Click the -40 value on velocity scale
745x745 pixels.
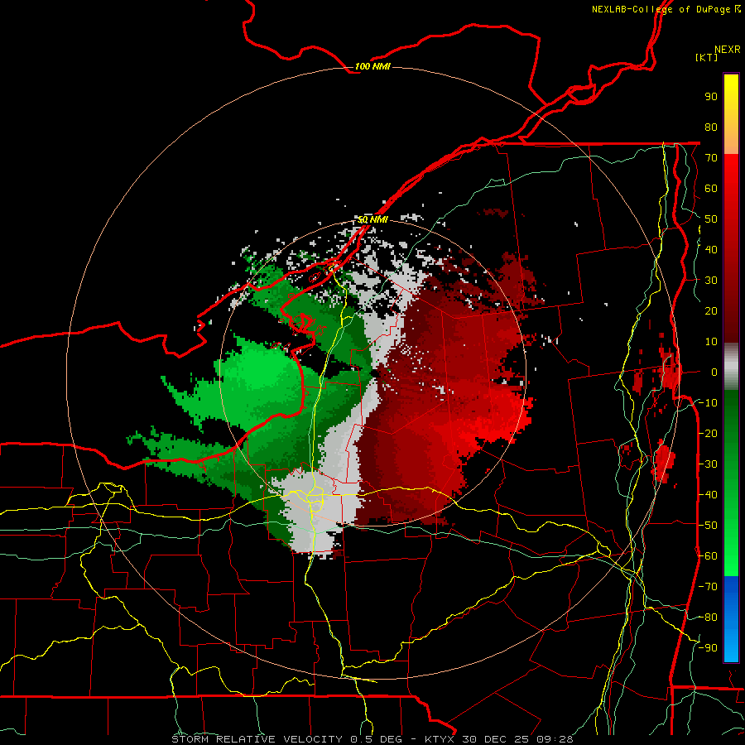point(708,495)
